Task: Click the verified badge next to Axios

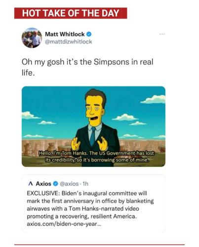Action: pyautogui.click(x=56, y=184)
